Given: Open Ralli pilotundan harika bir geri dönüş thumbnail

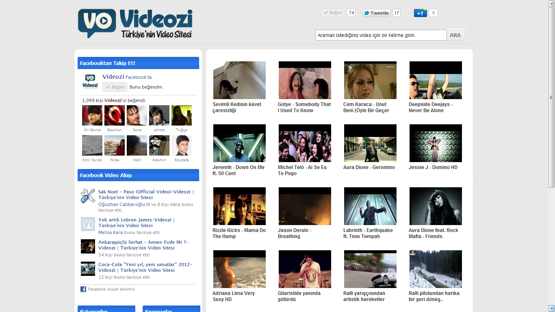Looking at the screenshot, I should pos(436,269).
